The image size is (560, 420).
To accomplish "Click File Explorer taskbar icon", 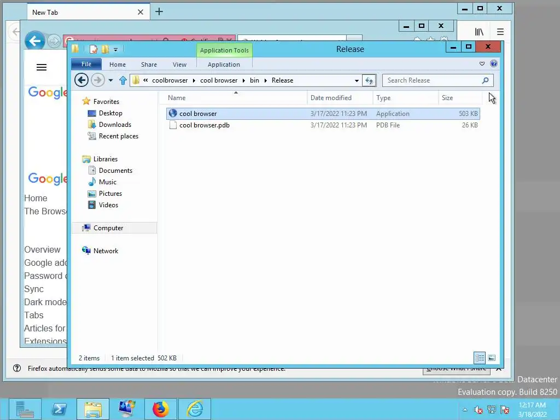I will [93, 409].
